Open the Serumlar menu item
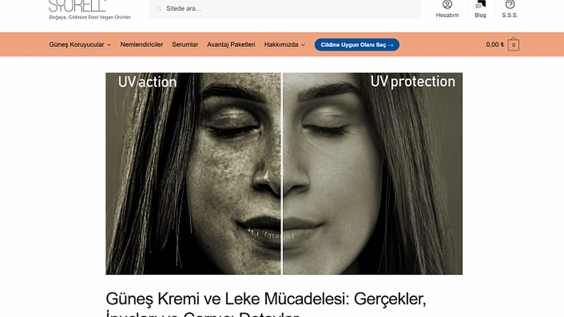This screenshot has width=564, height=317. [x=185, y=44]
